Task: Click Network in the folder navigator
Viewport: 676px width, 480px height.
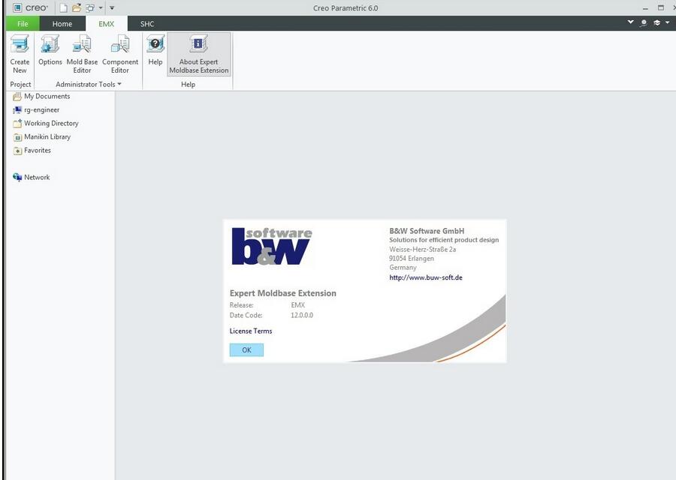Action: click(32, 177)
